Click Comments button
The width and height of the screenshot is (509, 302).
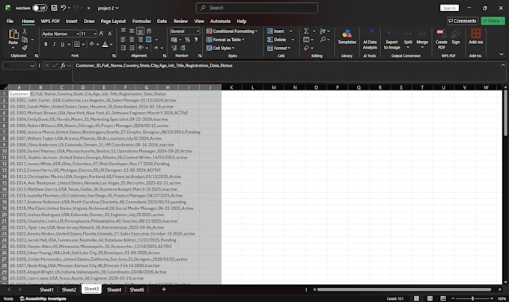click(x=463, y=21)
